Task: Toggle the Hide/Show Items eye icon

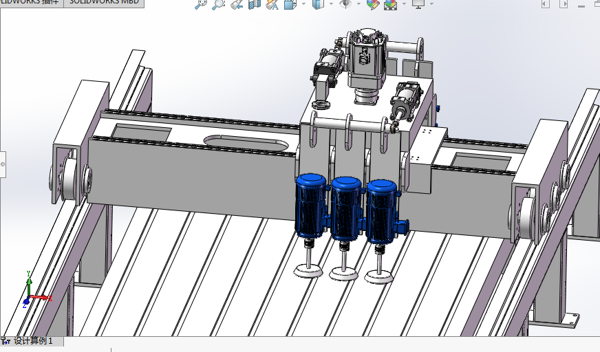Action: 345,4
